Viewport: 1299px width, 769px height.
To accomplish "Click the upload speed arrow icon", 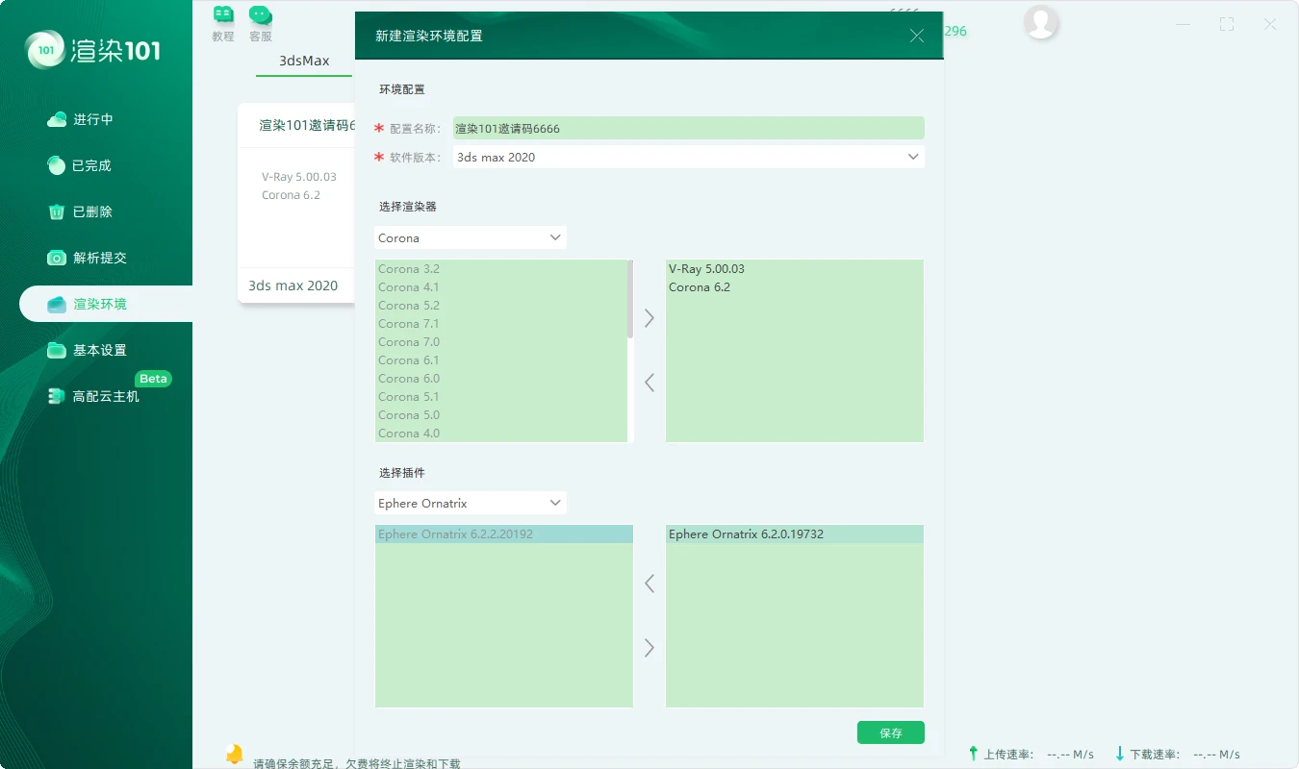I will [x=974, y=754].
